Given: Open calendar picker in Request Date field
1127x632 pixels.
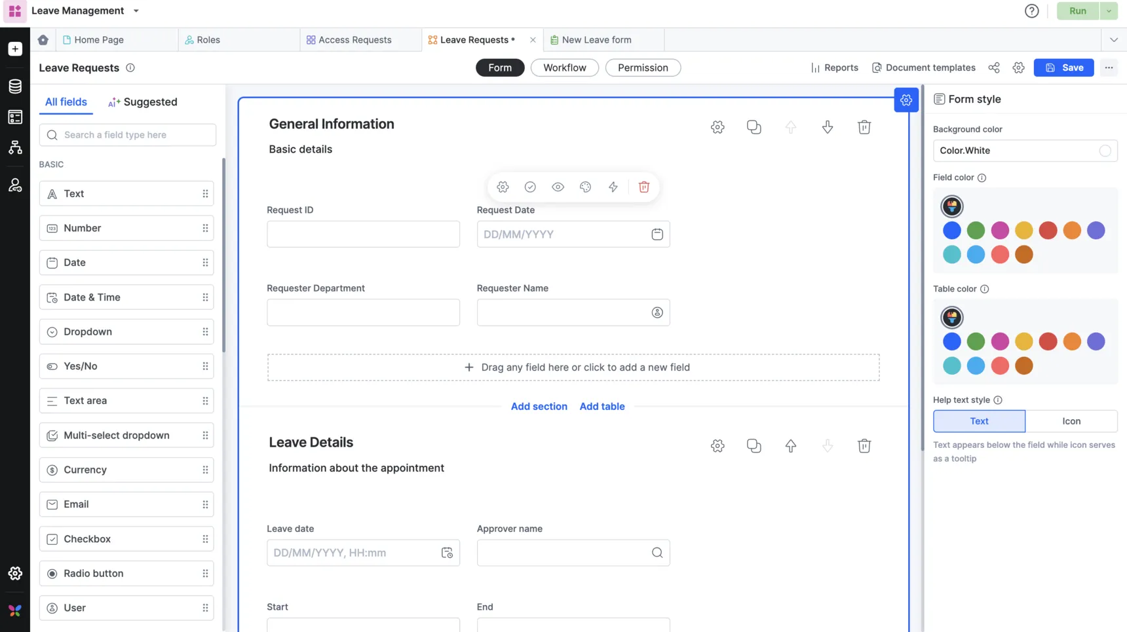Looking at the screenshot, I should coord(657,234).
